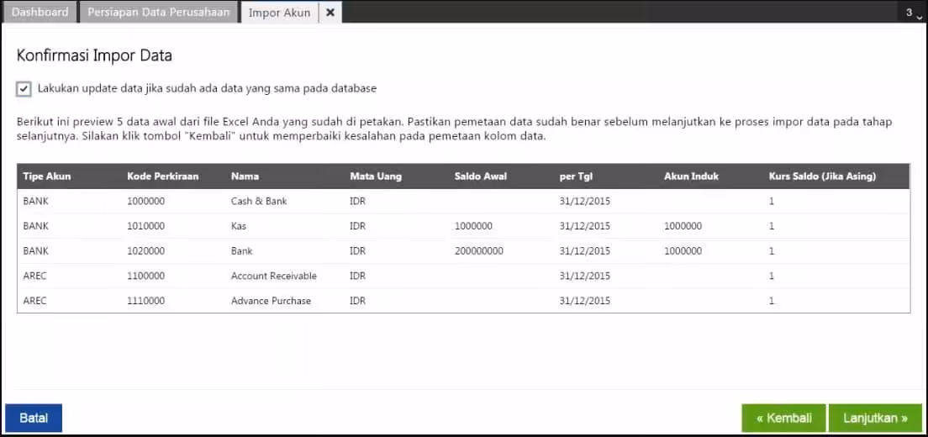
Task: Click the Kode Perkiraan column header
Action: click(163, 176)
